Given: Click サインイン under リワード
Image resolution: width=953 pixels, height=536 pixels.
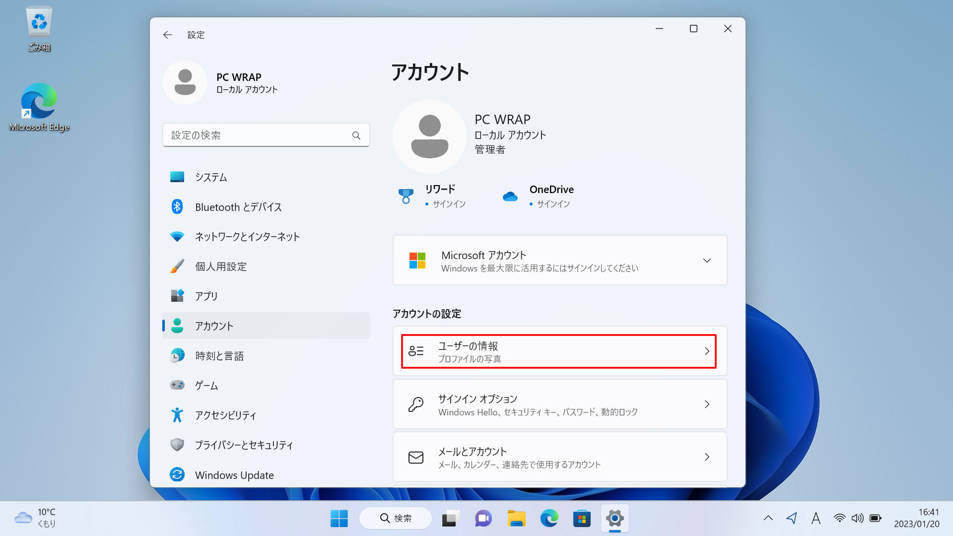Looking at the screenshot, I should [449, 204].
